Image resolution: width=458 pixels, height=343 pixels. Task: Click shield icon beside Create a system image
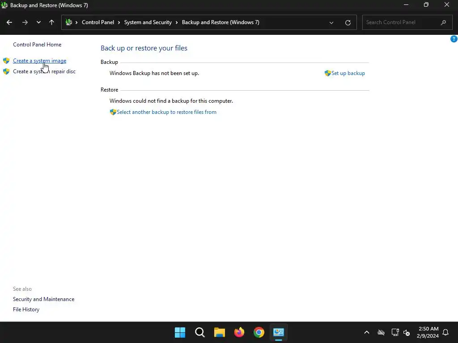tap(6, 61)
